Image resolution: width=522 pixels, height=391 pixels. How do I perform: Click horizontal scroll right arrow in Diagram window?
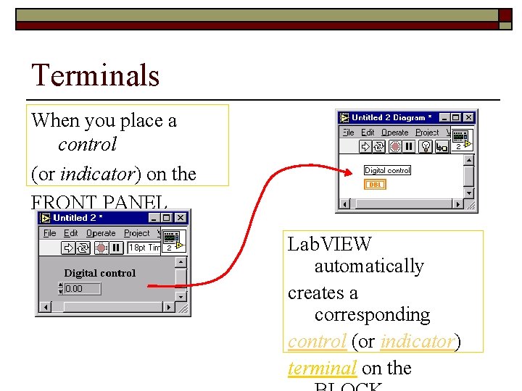[x=458, y=204]
